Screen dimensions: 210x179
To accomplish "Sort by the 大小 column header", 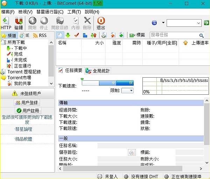I will (99, 43).
